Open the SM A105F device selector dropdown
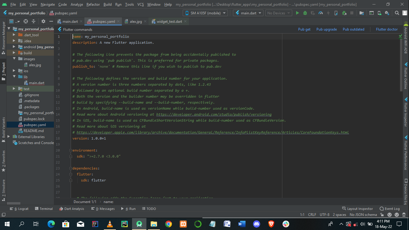409x230 pixels. (x=205, y=13)
